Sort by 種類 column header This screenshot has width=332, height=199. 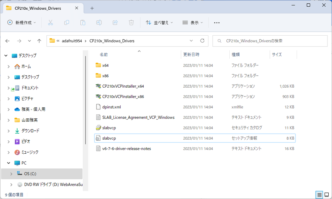pyautogui.click(x=236, y=55)
